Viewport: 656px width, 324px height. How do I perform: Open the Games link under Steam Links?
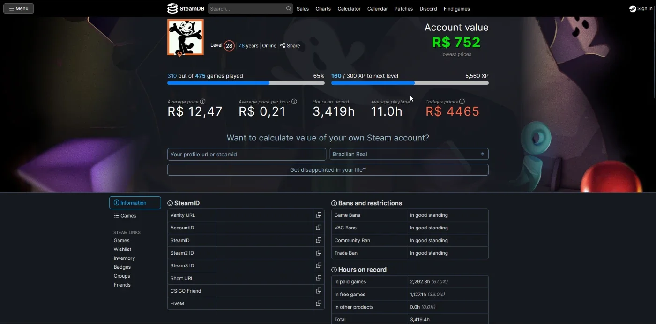point(121,240)
